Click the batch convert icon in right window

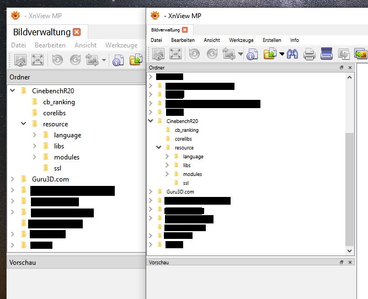tap(344, 54)
